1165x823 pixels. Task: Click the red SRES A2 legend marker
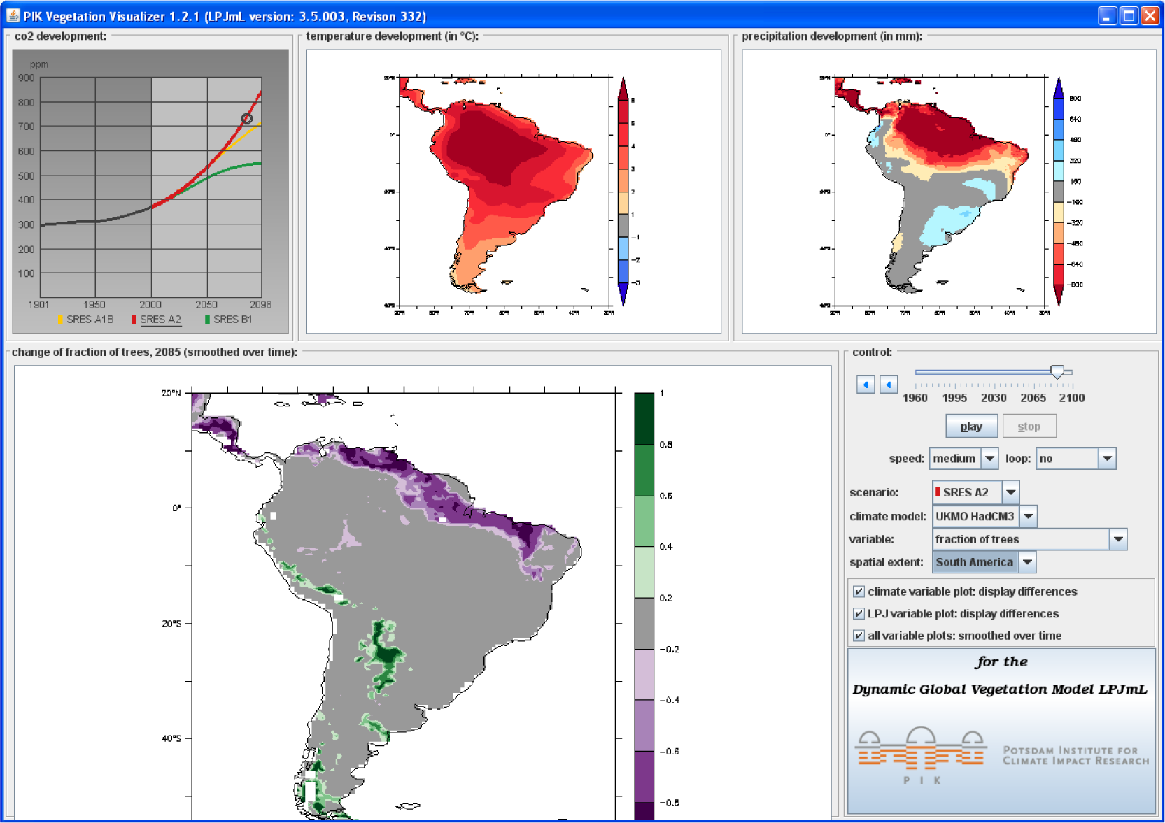pos(134,320)
